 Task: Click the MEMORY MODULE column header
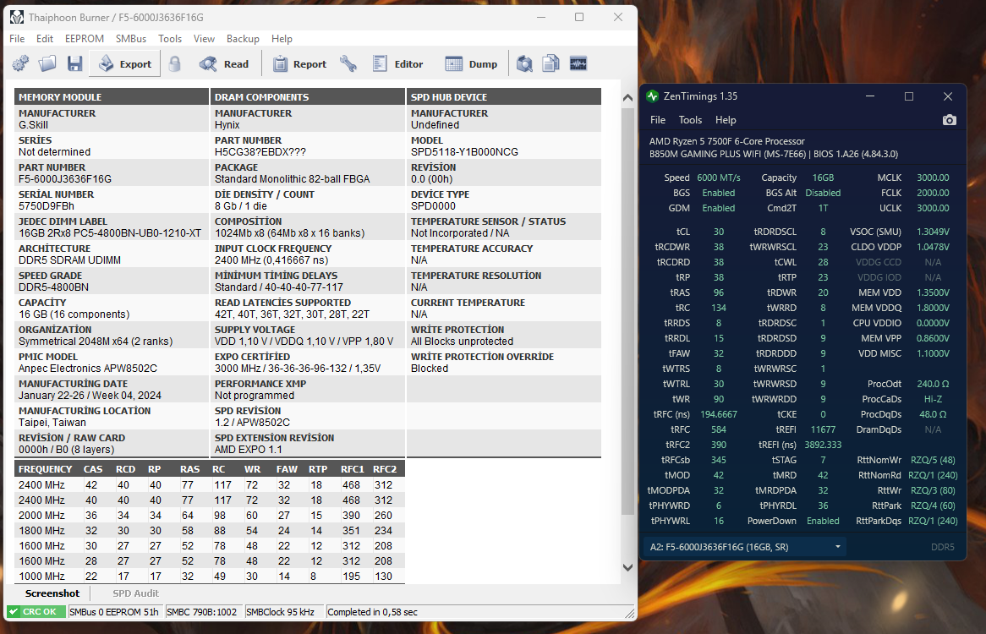click(x=112, y=96)
